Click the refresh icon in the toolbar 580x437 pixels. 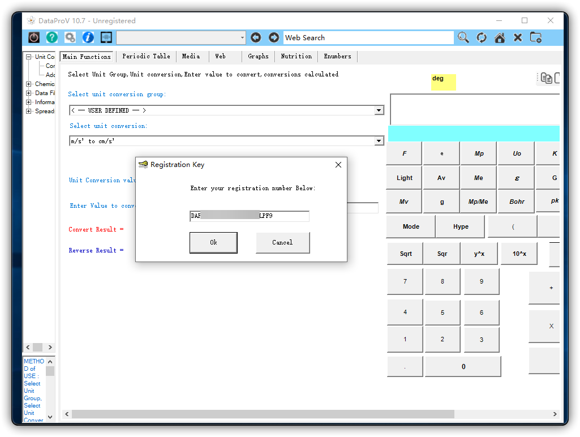(x=481, y=37)
